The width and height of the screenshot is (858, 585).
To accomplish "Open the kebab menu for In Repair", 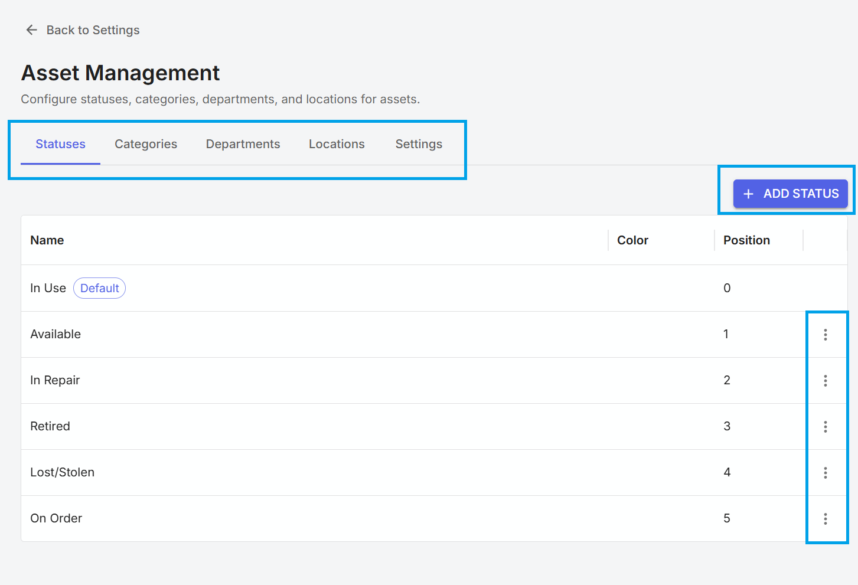I will coord(826,380).
